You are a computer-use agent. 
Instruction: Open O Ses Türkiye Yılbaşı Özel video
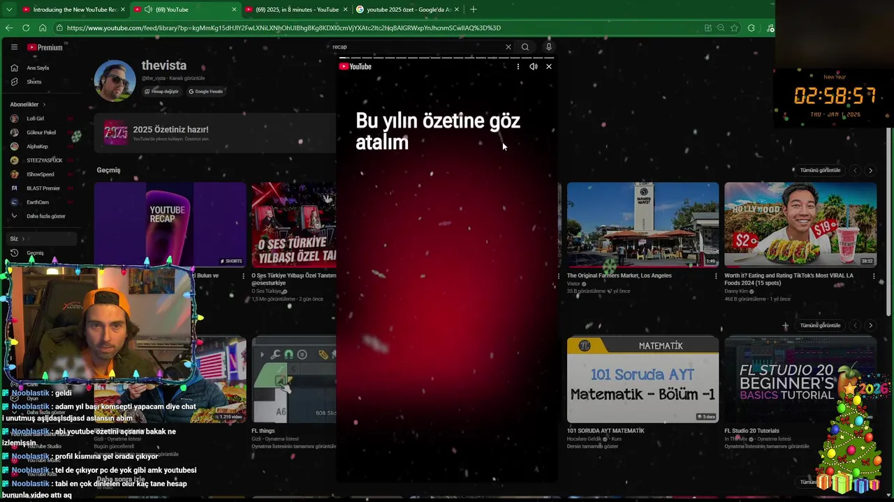pyautogui.click(x=293, y=225)
